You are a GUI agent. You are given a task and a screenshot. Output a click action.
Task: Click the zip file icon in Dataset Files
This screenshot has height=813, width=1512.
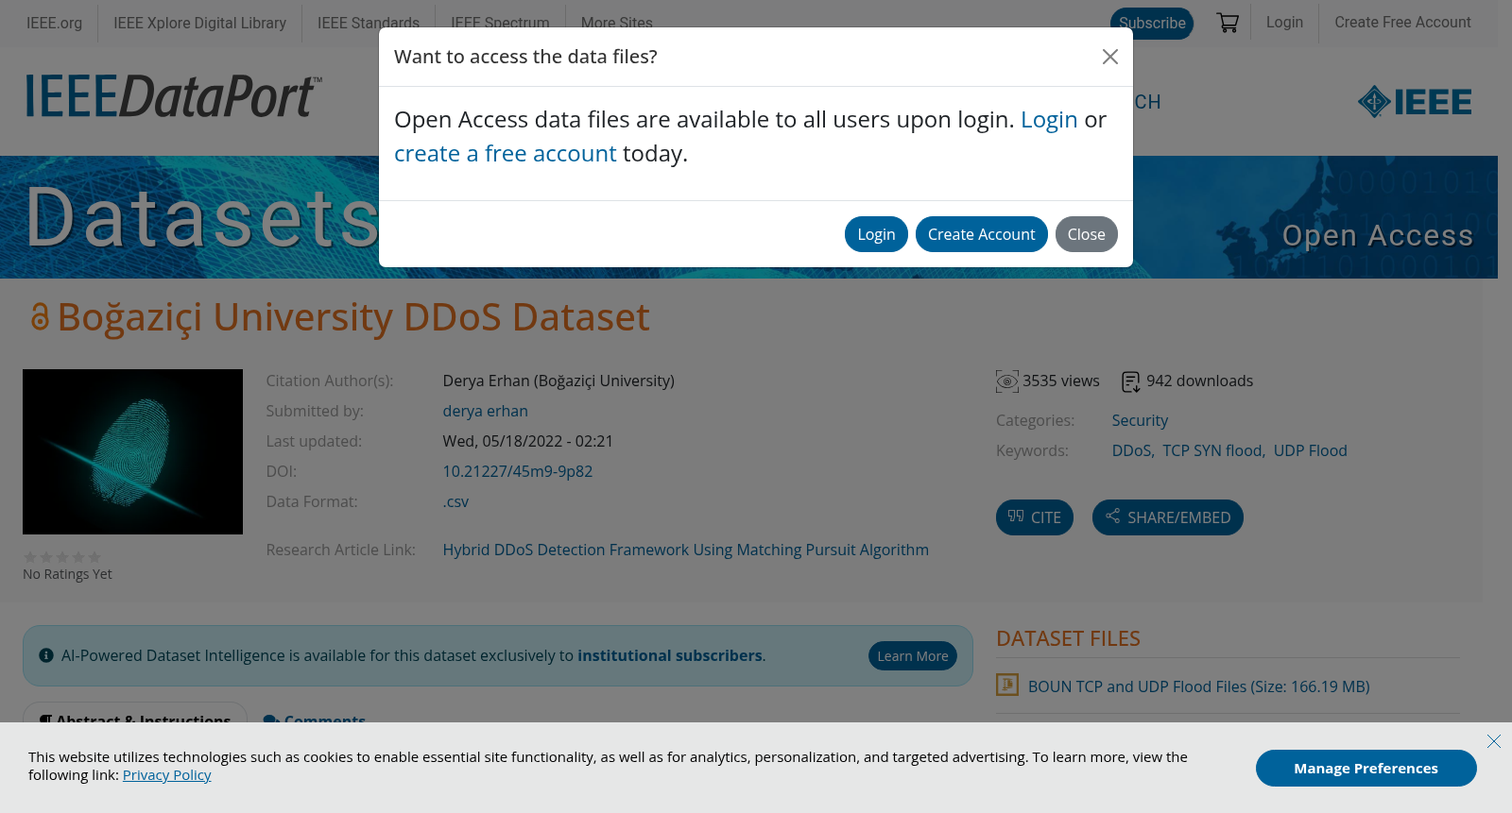coord(1007,685)
